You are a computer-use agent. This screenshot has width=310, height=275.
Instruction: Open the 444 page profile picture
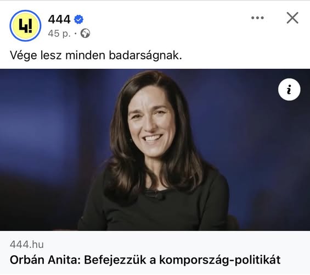tap(25, 26)
